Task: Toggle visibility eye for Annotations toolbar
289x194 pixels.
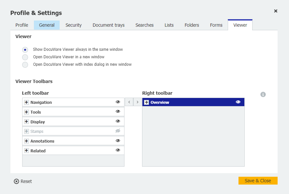Action: tap(118, 141)
